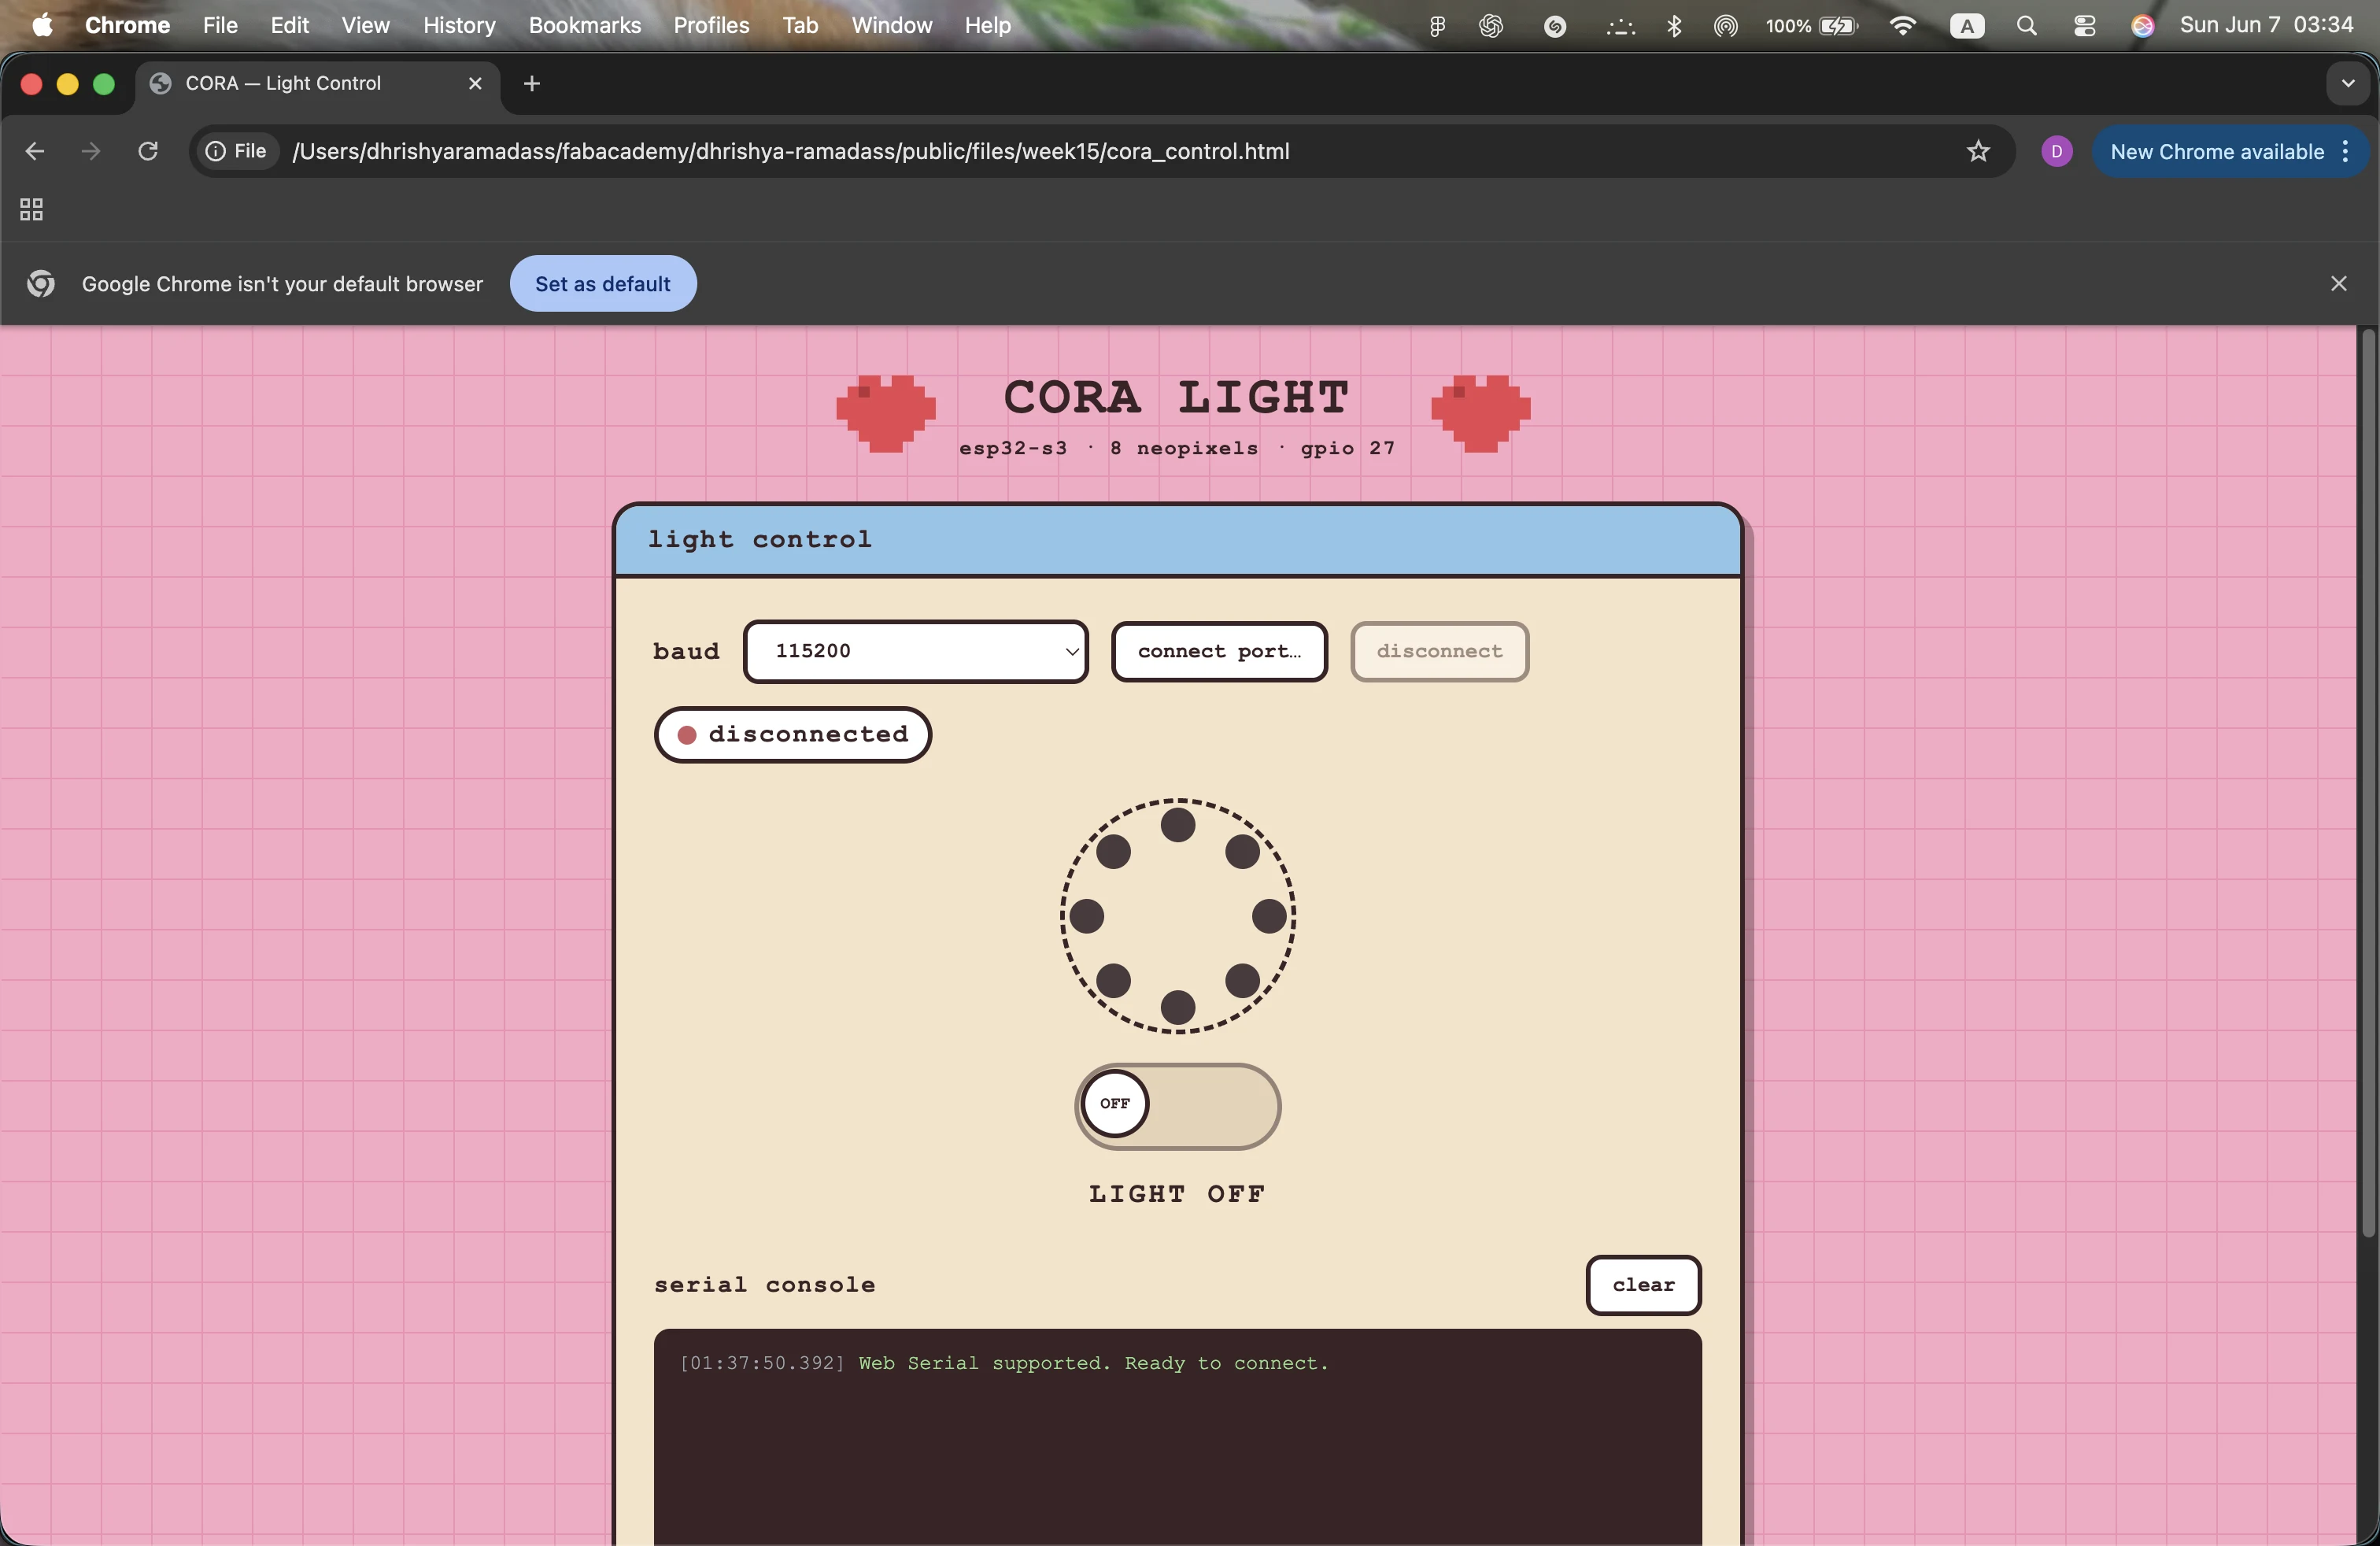Open the Wi-Fi status menu

click(x=1903, y=26)
